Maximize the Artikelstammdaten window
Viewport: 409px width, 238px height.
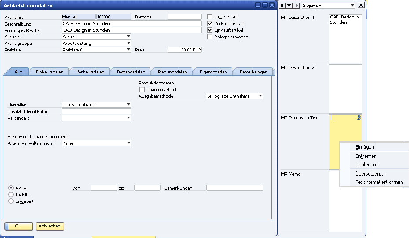coord(265,5)
